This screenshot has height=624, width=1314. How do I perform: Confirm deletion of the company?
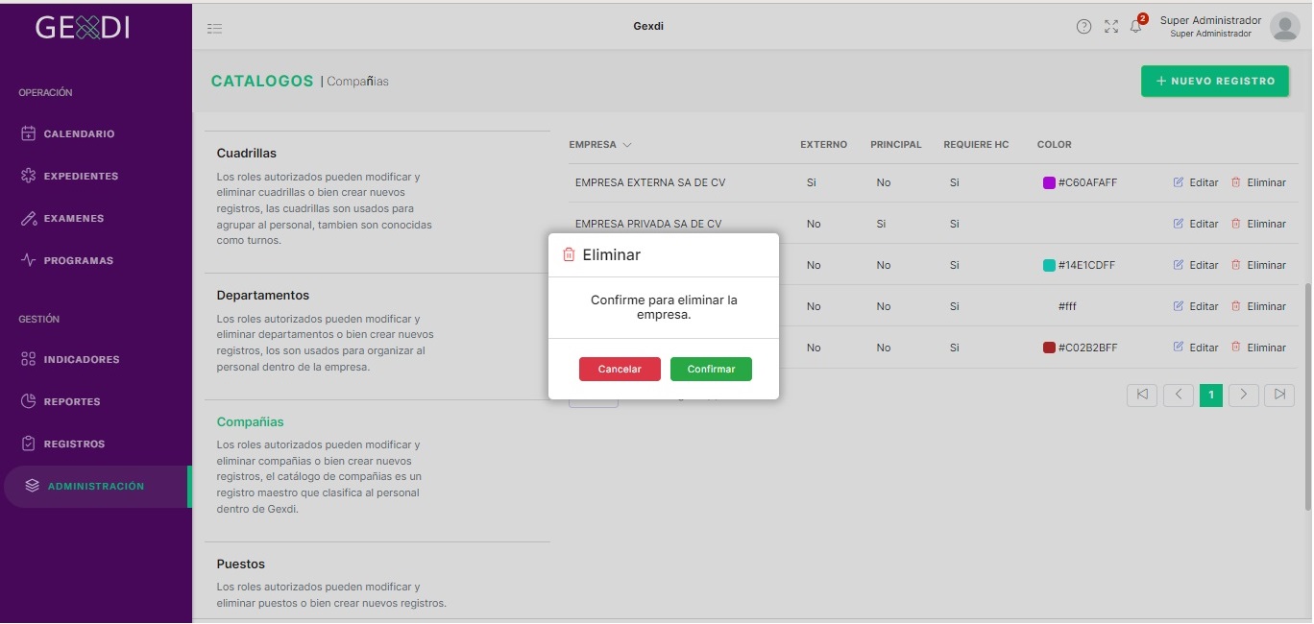pyautogui.click(x=711, y=369)
